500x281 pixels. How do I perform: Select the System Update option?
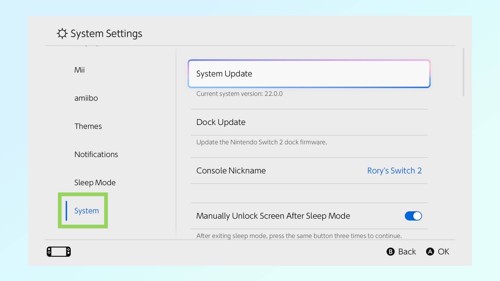point(309,74)
